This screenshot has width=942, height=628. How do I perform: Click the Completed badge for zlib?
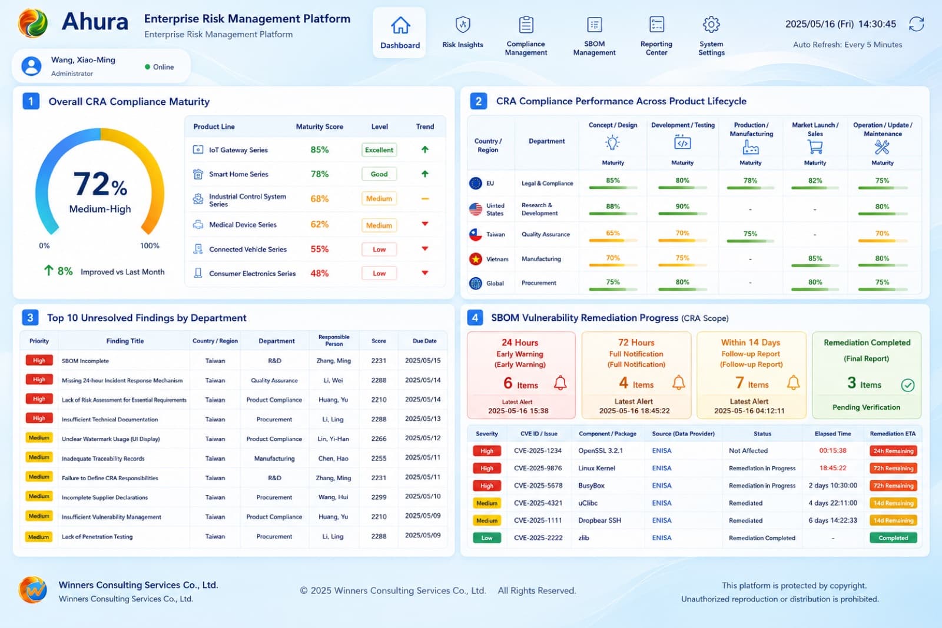click(893, 538)
